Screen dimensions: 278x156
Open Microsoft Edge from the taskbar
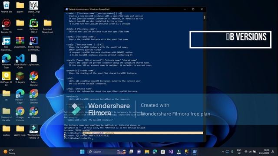pyautogui.click(x=155, y=152)
